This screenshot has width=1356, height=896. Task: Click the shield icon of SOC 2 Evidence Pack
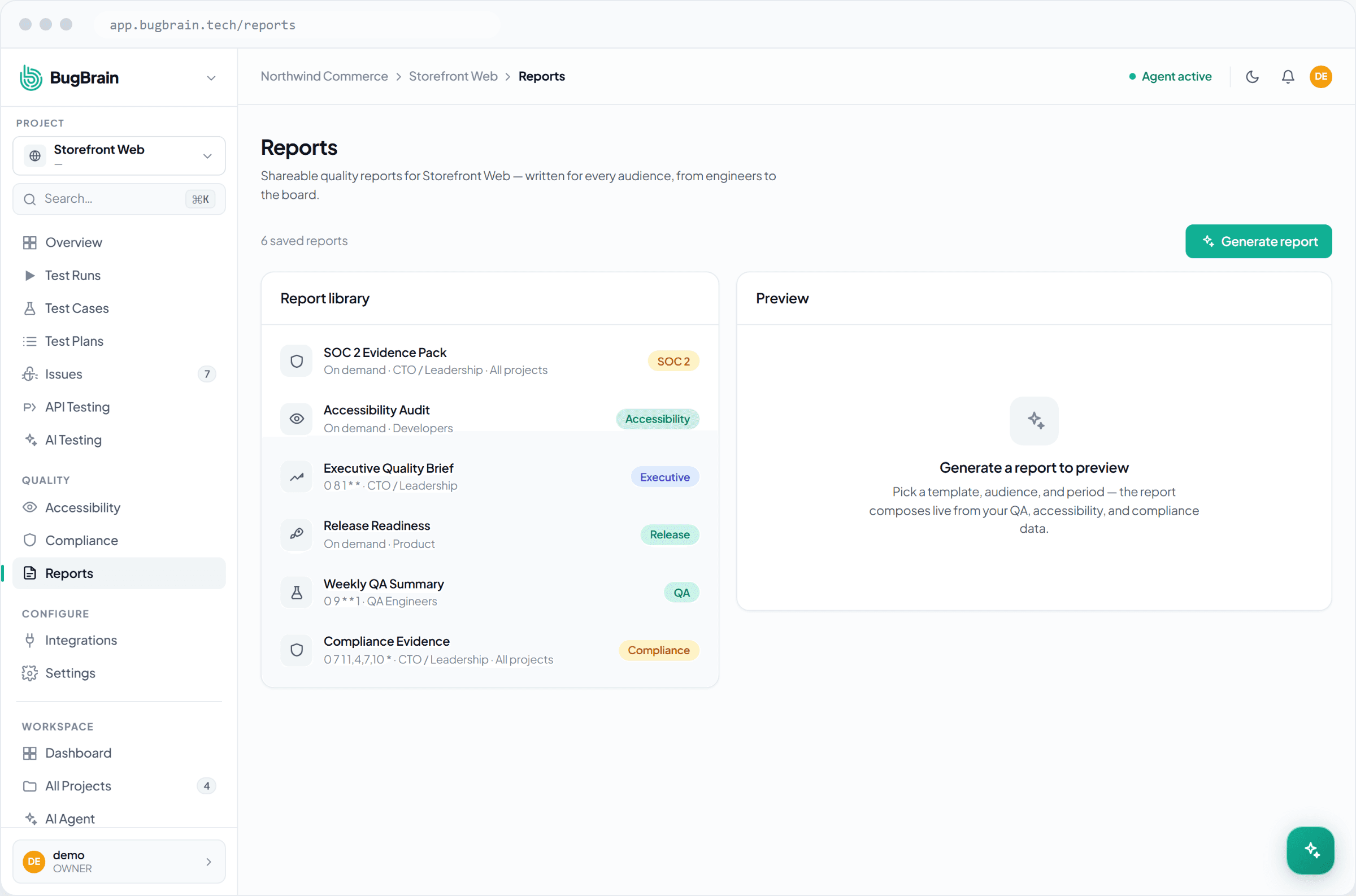coord(296,361)
